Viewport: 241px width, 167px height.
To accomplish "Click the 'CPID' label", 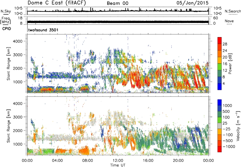I will coord(7,29).
